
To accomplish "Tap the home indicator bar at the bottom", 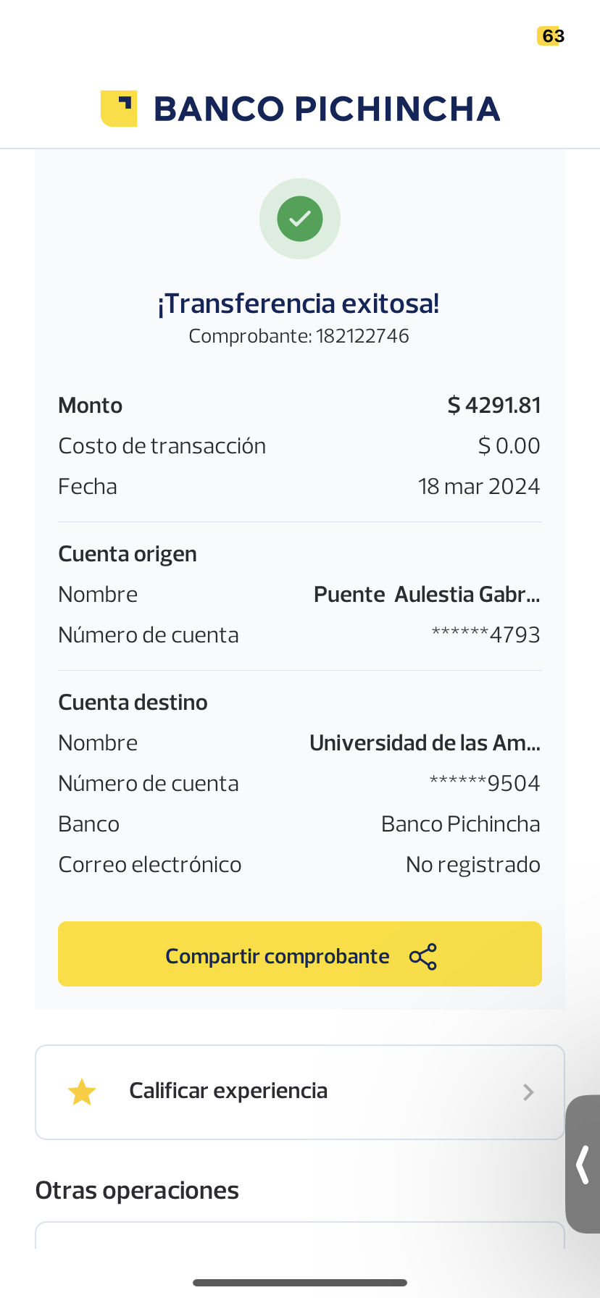I will coord(300,1283).
